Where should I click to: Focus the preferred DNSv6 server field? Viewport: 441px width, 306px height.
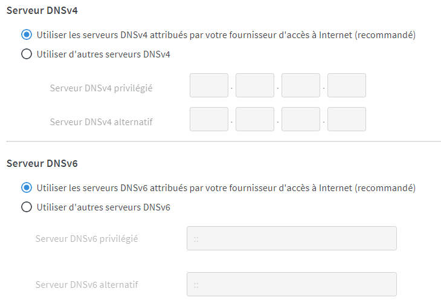[292, 238]
